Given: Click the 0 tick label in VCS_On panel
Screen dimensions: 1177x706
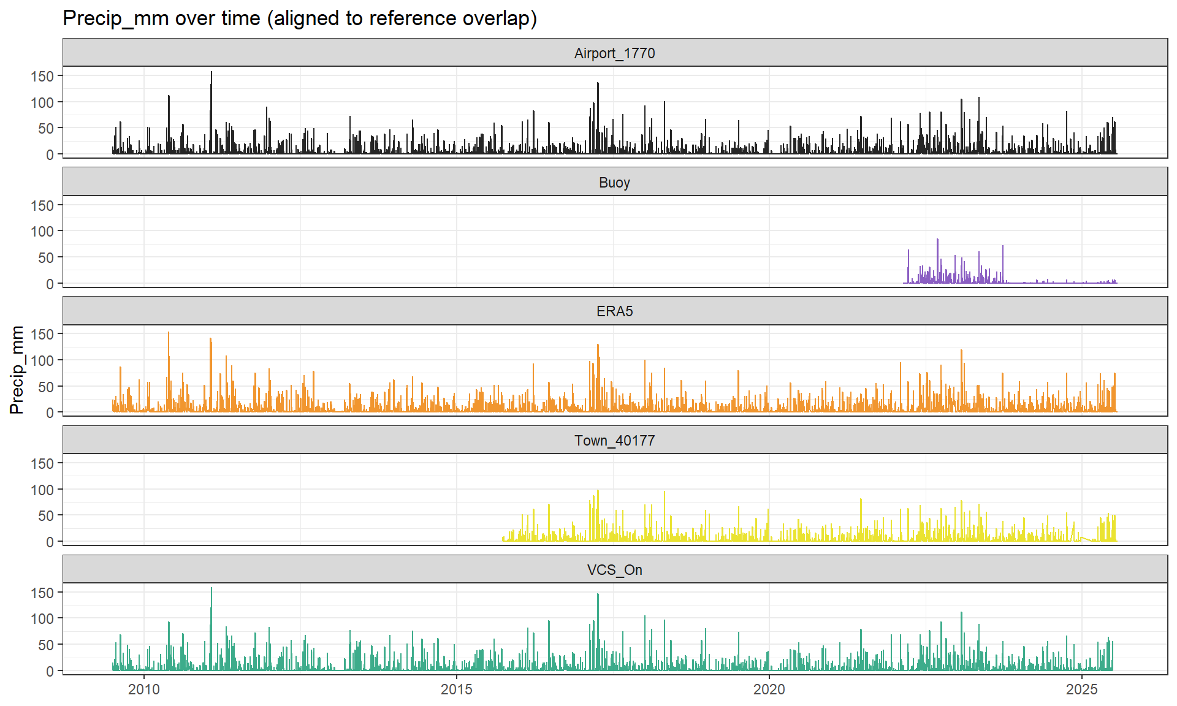Looking at the screenshot, I should pos(50,671).
